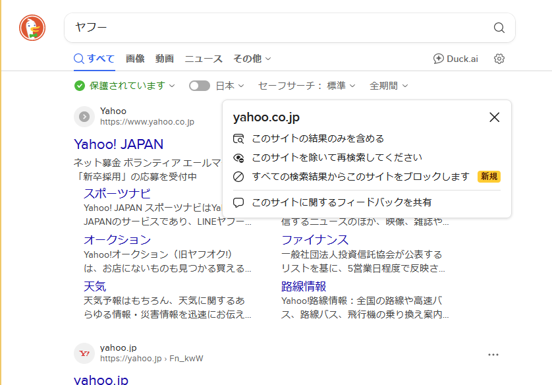Click the DuckDuckGo logo
552x385 pixels.
32,28
